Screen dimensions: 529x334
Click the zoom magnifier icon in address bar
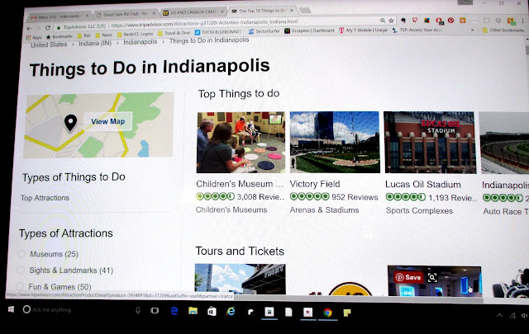point(383,21)
